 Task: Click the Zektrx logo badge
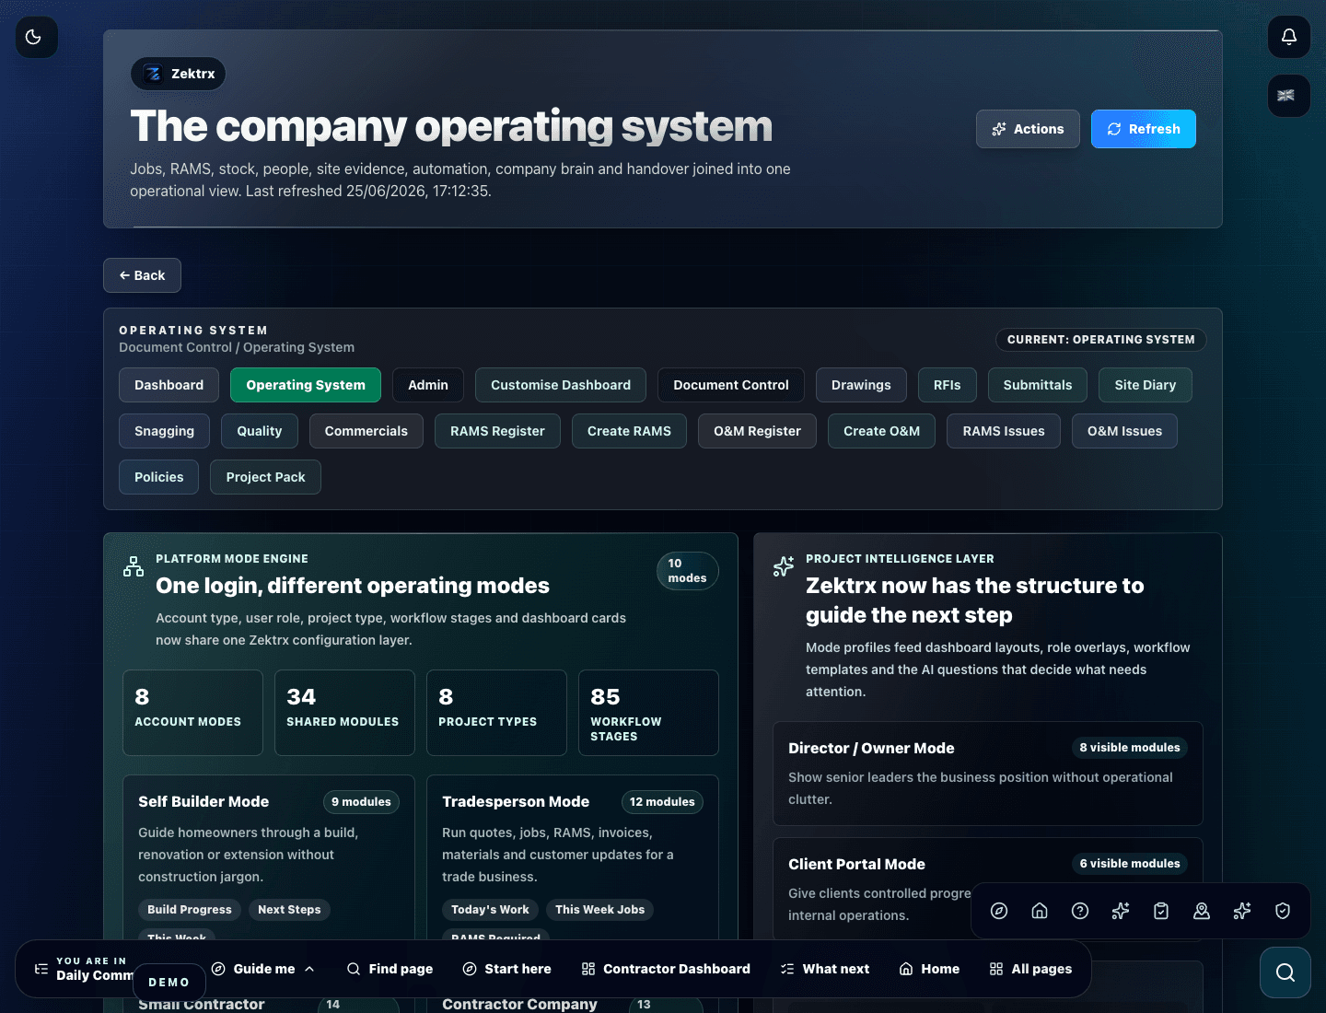(x=178, y=74)
